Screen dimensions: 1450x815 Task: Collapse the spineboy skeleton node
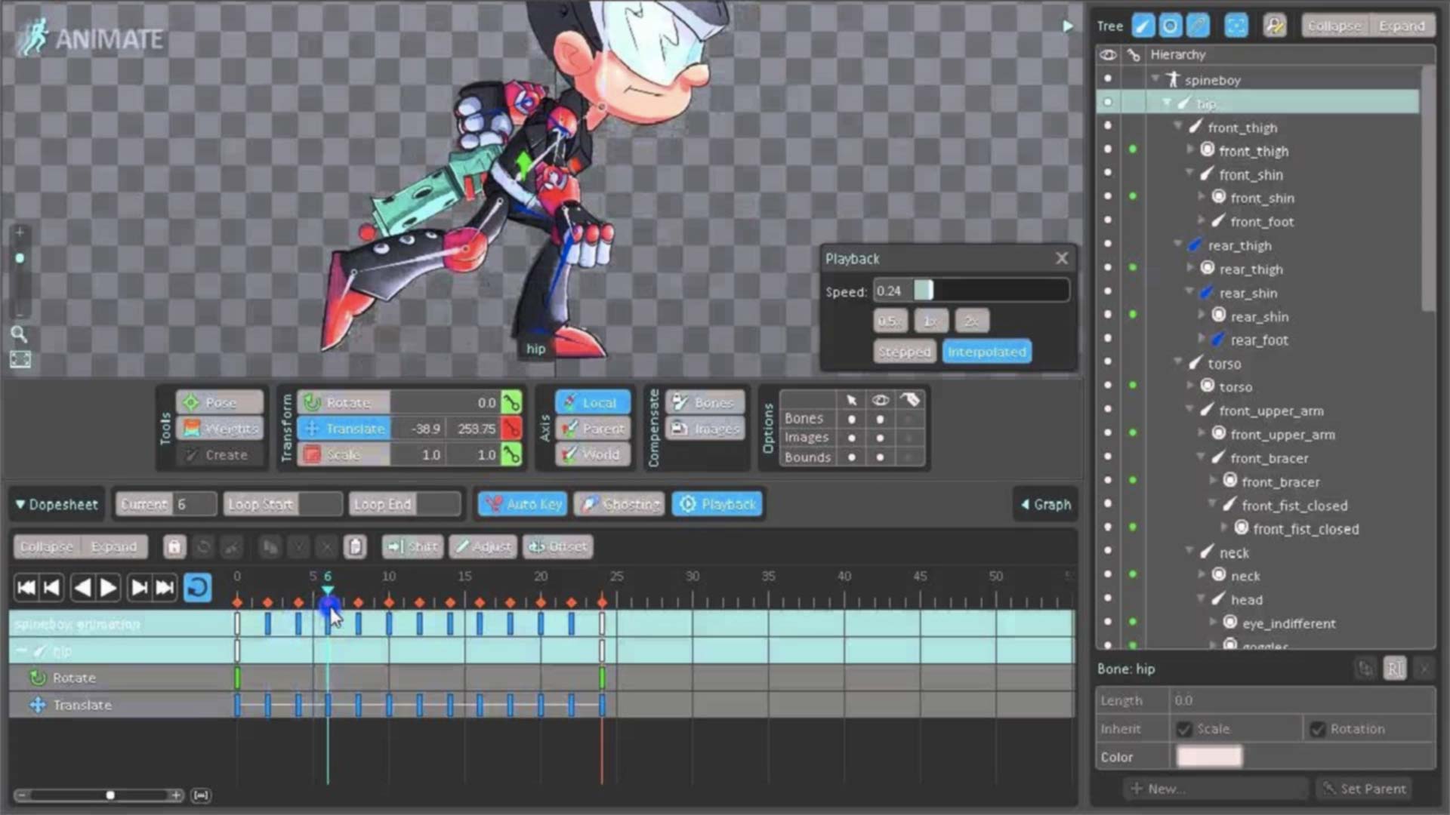1155,78
